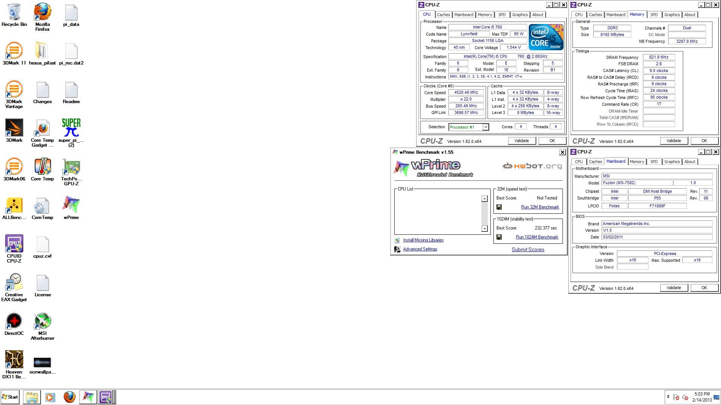Click the Core Speed value 4520.48 MHz
721x405 pixels.
pyautogui.click(x=466, y=93)
